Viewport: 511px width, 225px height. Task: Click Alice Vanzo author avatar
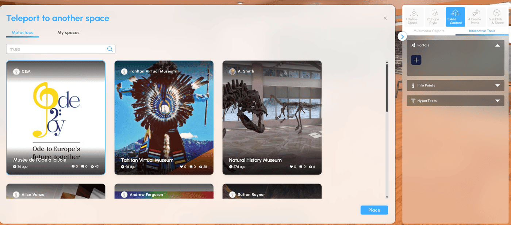16,195
